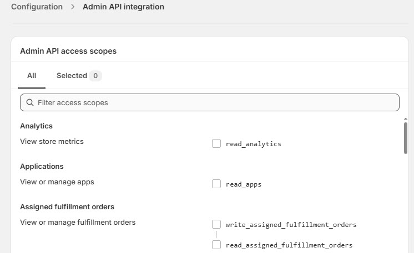The image size is (414, 253).
Task: Click the magnifier icon in filter box
Action: [30, 102]
